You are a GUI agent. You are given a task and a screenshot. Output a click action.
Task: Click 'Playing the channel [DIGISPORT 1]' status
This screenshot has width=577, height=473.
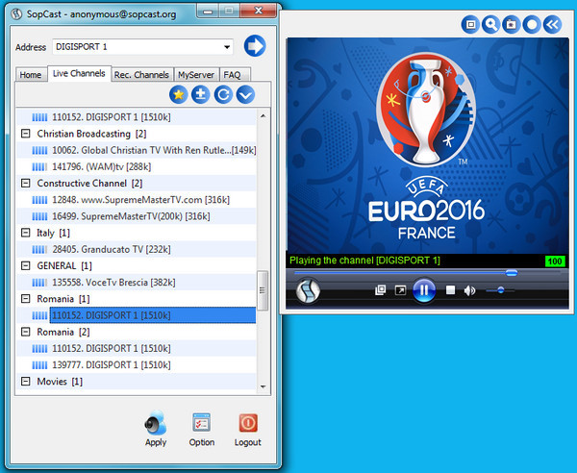364,261
